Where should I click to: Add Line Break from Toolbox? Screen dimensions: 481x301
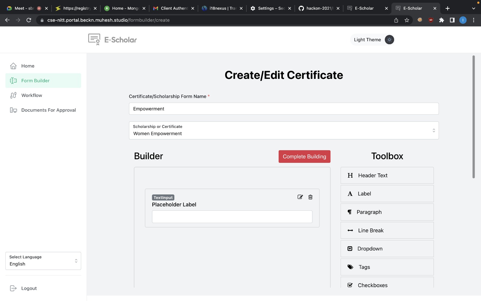click(x=387, y=231)
